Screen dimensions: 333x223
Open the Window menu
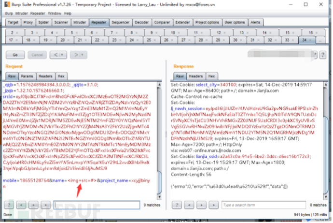pyautogui.click(x=55, y=14)
